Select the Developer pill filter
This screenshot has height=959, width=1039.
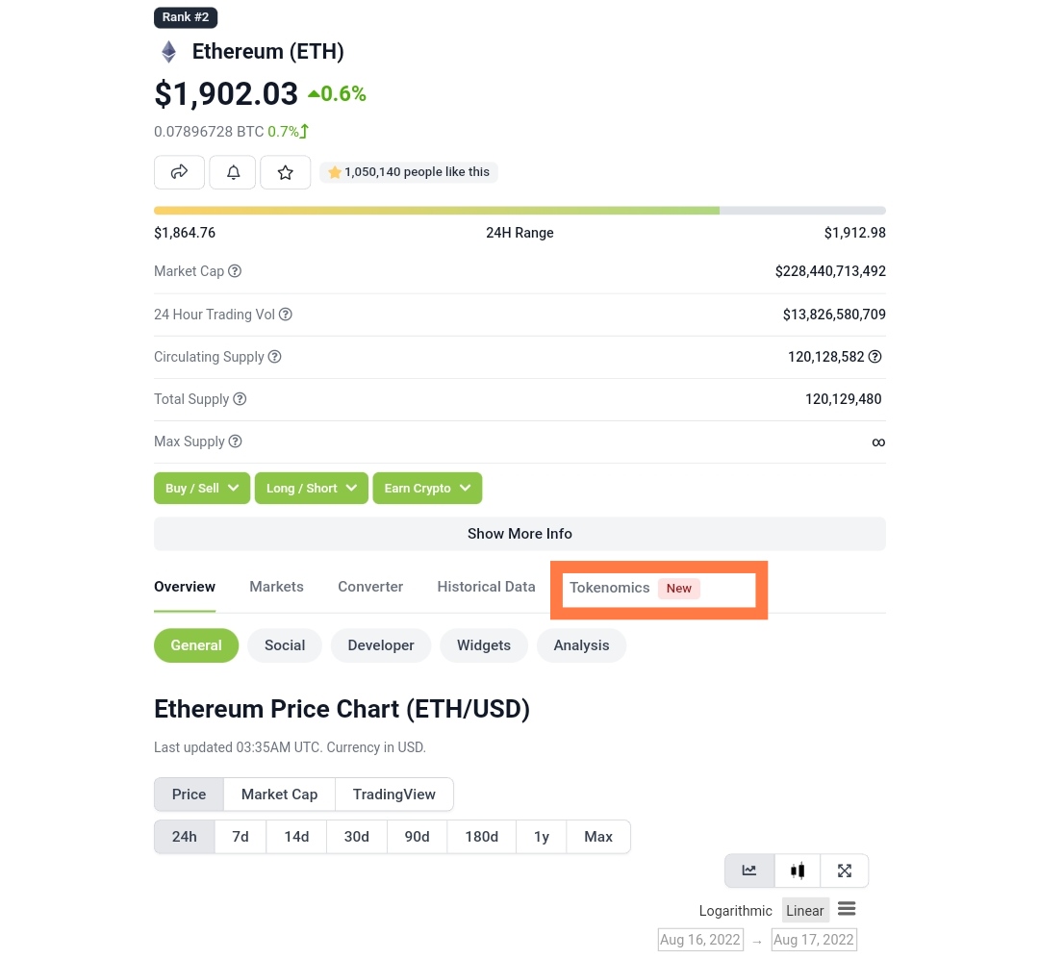tap(381, 645)
